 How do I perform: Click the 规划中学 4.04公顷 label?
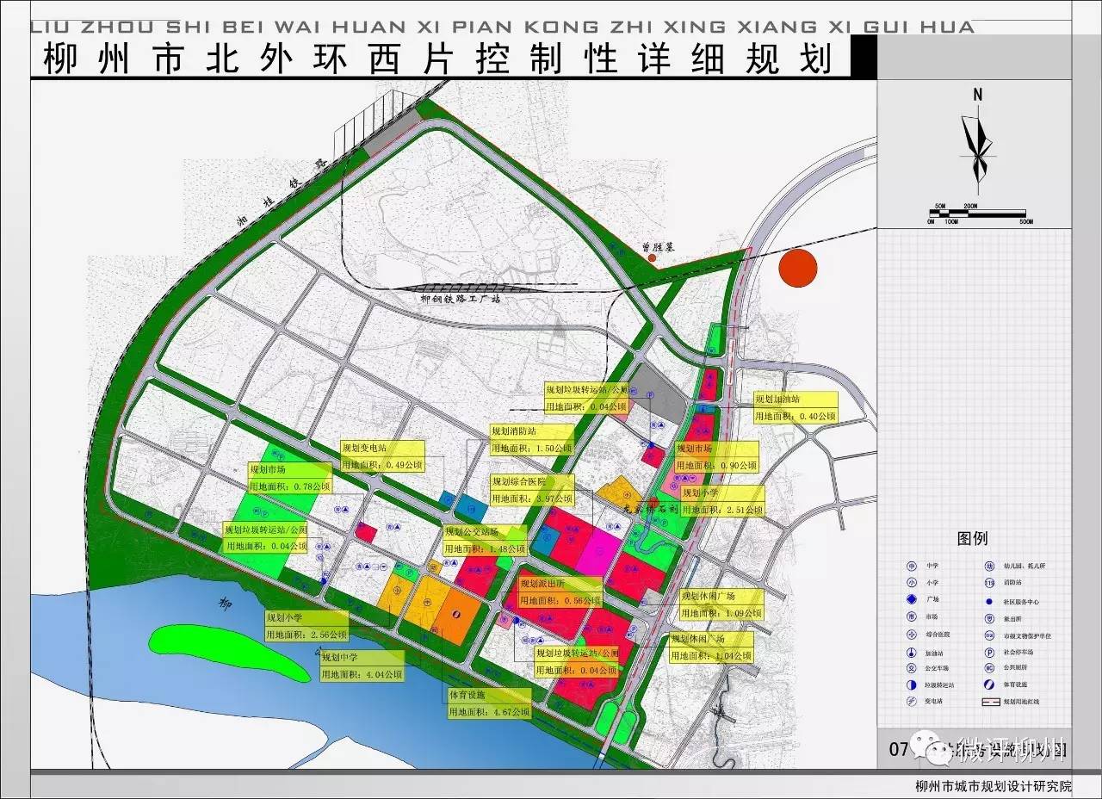pyautogui.click(x=361, y=666)
